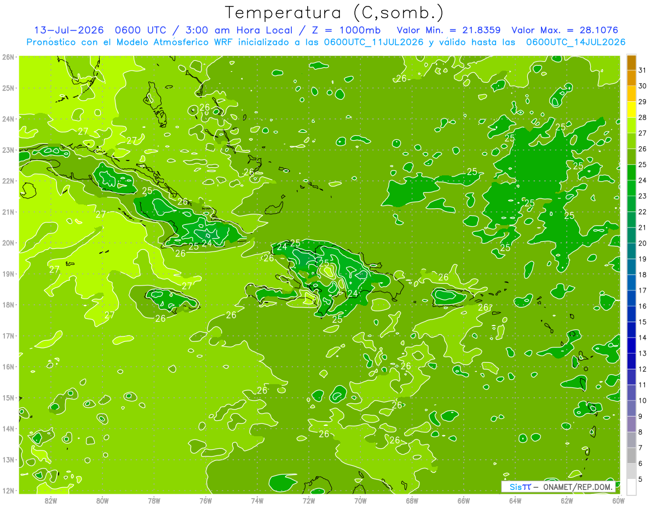Screen dimensions: 657x508
Task: Click latitude axis label "15N"
Action: point(8,398)
